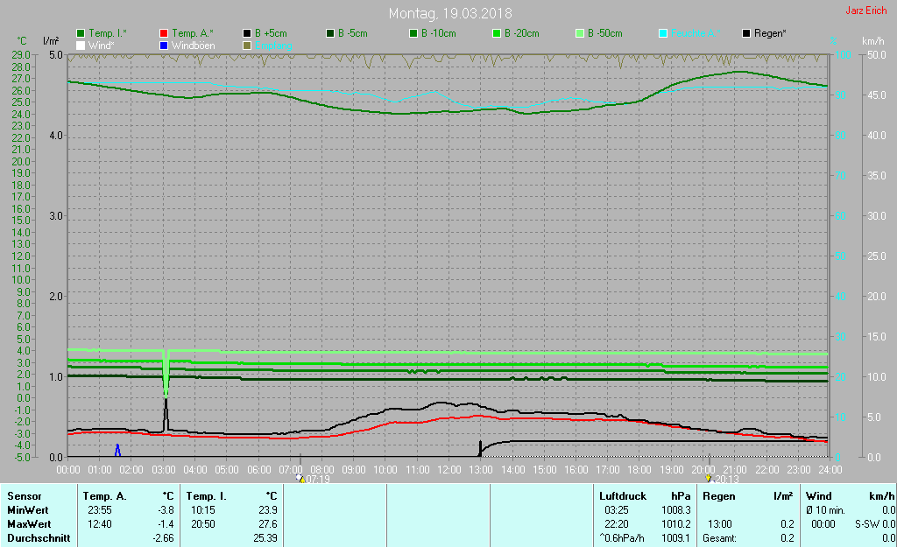Click the B -5cm legend label
The image size is (897, 547).
point(355,33)
